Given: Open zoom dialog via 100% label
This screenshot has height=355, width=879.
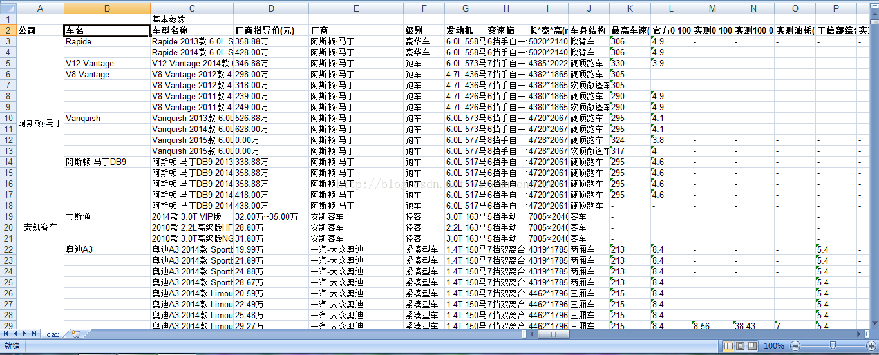Looking at the screenshot, I should point(773,346).
